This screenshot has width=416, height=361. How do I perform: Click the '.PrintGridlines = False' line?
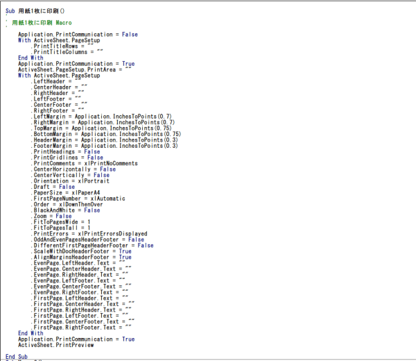click(x=67, y=158)
